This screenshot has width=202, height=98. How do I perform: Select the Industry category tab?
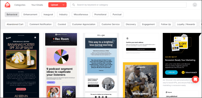pyautogui.click(x=63, y=15)
